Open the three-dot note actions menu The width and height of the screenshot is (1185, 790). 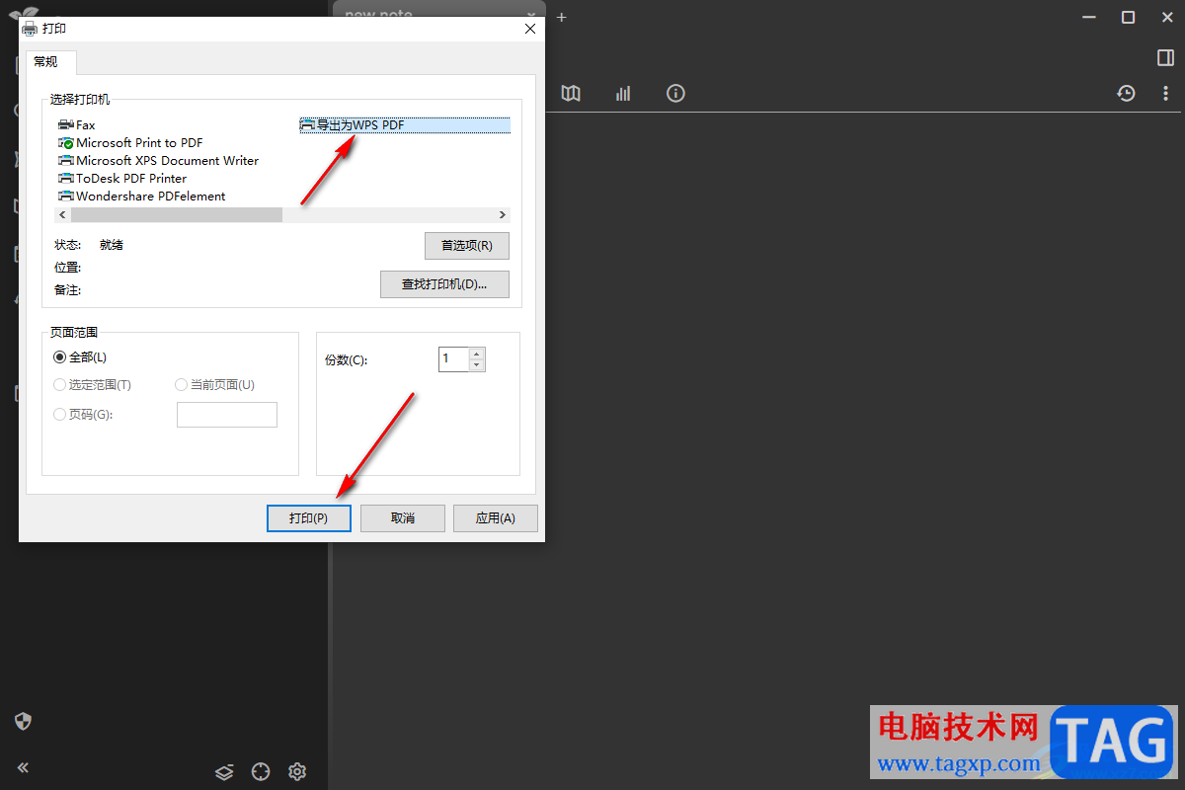[x=1166, y=93]
